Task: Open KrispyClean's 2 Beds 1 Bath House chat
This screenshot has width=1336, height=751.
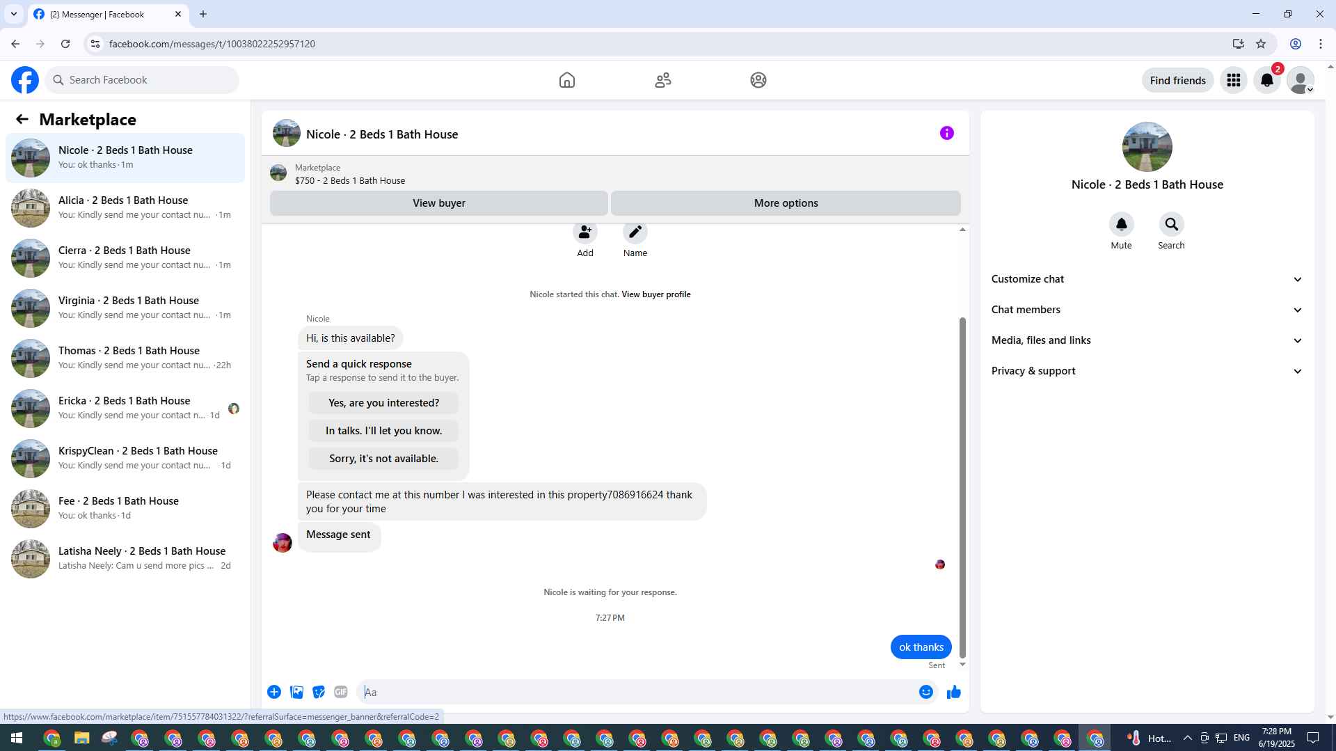Action: coord(125,459)
